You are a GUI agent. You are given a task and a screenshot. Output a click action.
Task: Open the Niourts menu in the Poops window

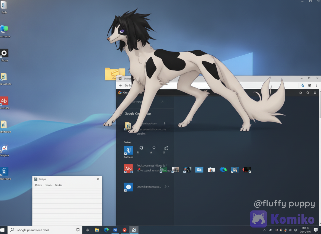coord(49,185)
